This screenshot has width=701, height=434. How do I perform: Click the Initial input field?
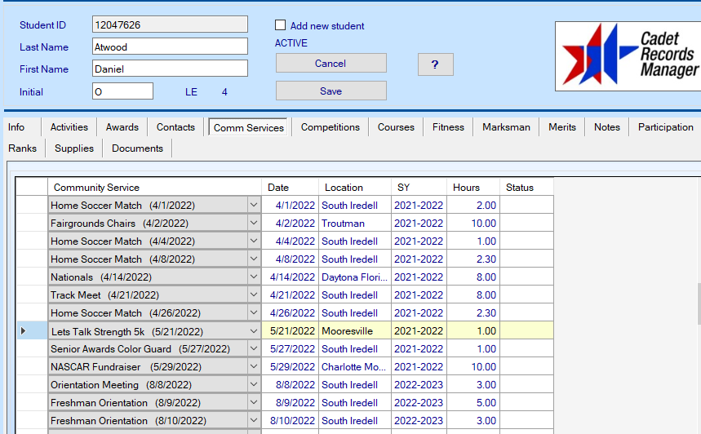click(122, 91)
